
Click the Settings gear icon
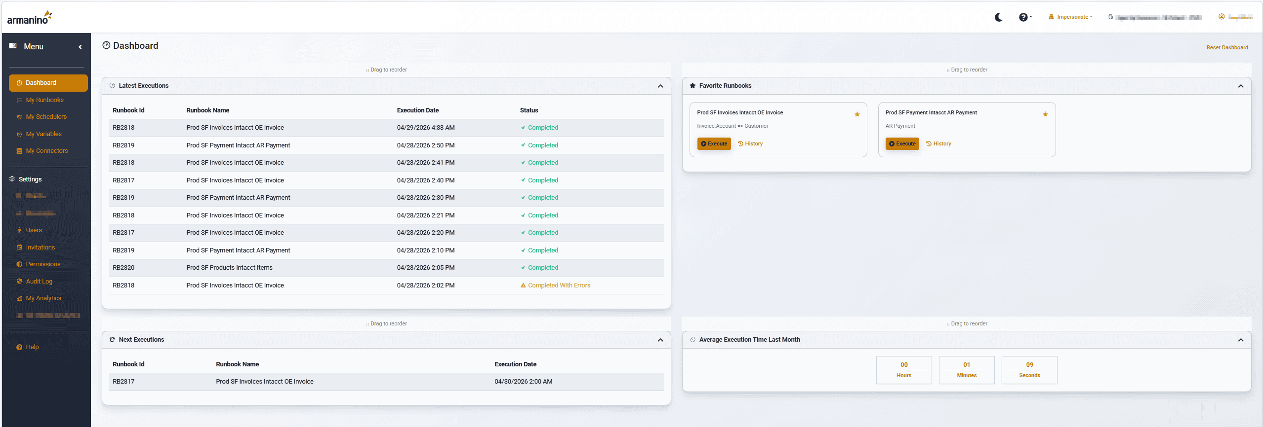(12, 179)
